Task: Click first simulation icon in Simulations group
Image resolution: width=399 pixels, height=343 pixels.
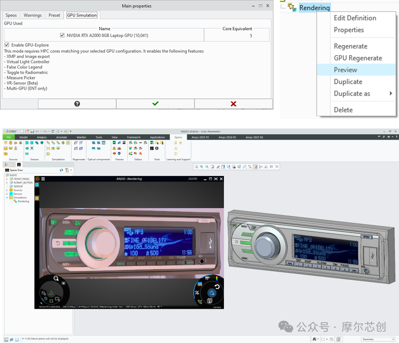Action: [x=48, y=143]
